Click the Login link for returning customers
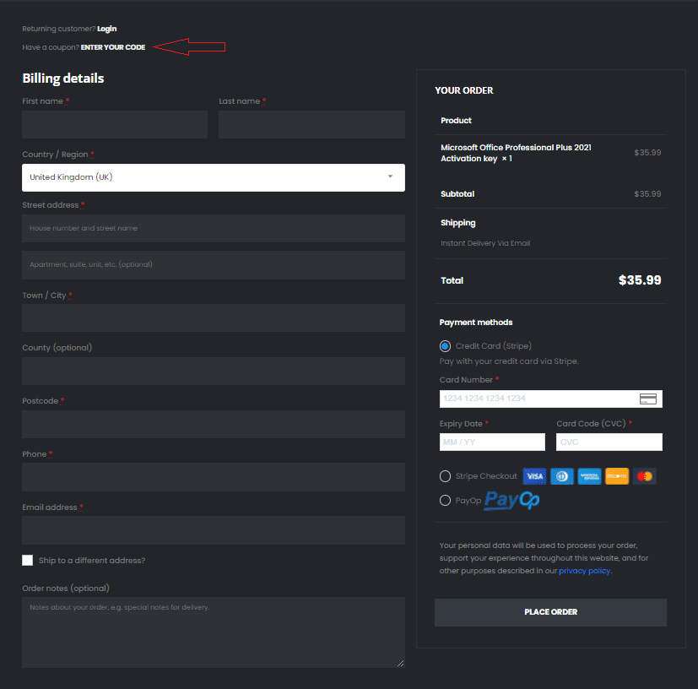 [x=107, y=29]
